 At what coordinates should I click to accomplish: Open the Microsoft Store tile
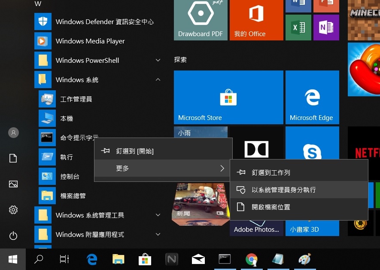(x=228, y=97)
